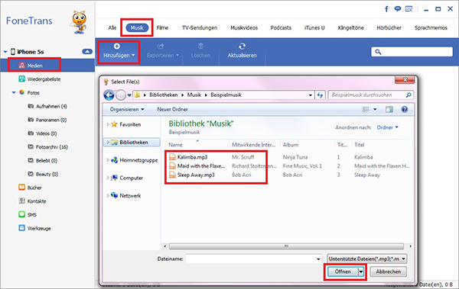Open SMS in the sidebar
The image size is (459, 289).
[32, 214]
